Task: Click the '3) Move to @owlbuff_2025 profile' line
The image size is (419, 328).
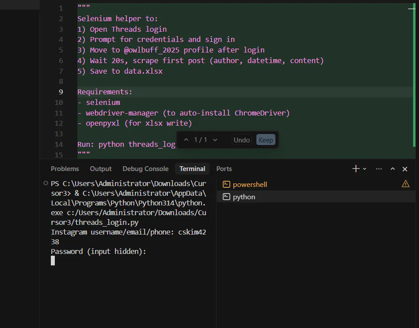Action: click(x=171, y=50)
